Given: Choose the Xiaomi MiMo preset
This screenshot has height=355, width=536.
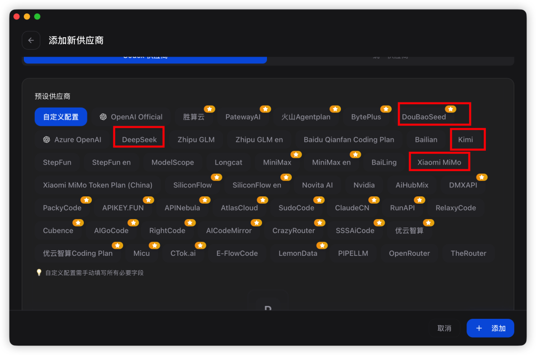Looking at the screenshot, I should pyautogui.click(x=439, y=162).
